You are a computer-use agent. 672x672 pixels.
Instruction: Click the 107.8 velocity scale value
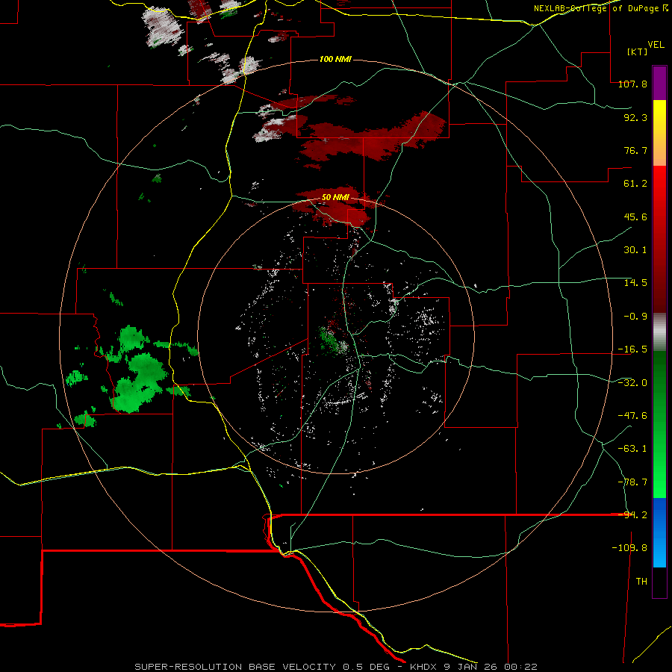pos(632,84)
